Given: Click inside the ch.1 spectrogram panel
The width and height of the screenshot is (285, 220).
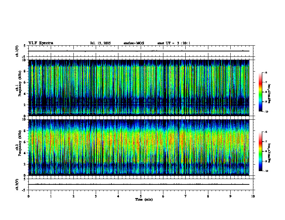Looking at the screenshot, I should (139, 88).
